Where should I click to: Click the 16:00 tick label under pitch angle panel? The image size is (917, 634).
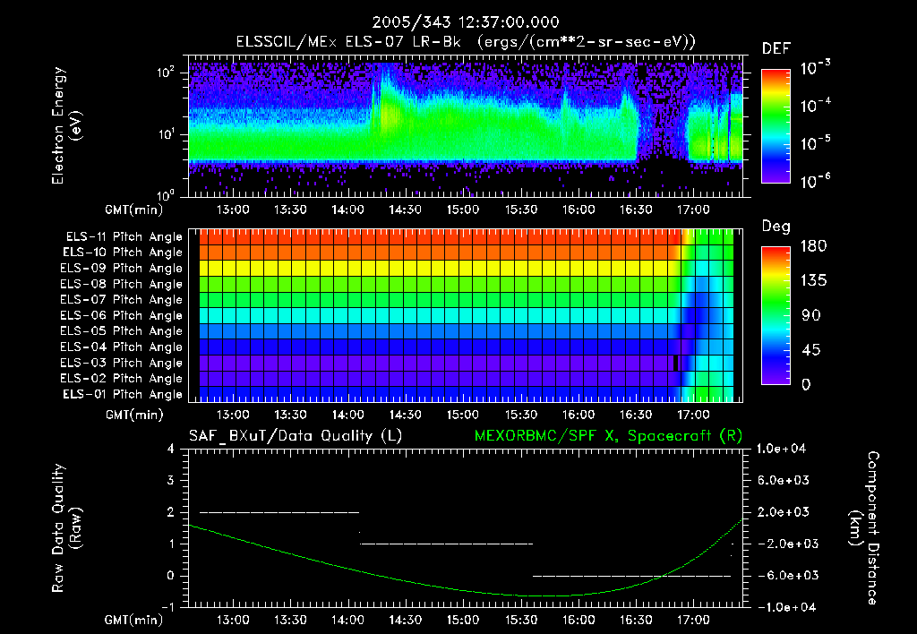578,415
